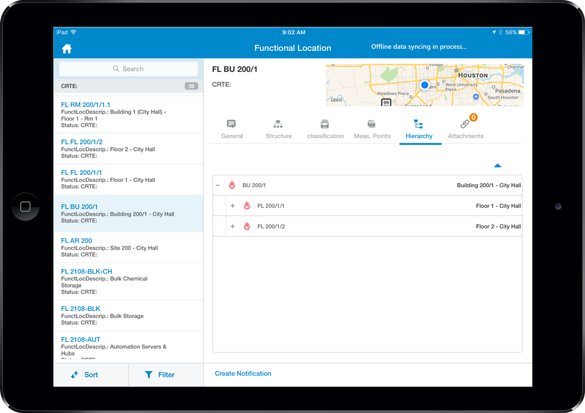Tap the battery indicator in status bar
This screenshot has height=413, width=585.
point(524,32)
